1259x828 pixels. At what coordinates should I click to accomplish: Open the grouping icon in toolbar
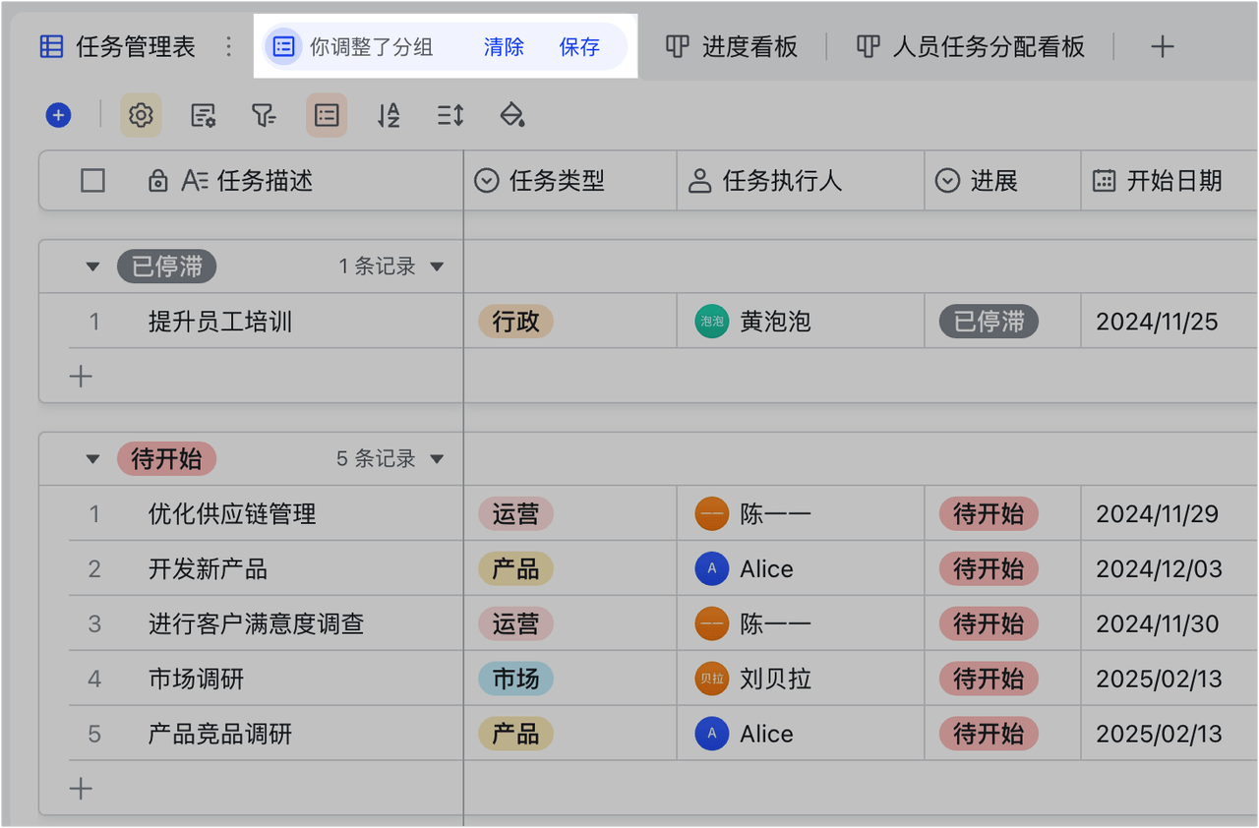[327, 115]
